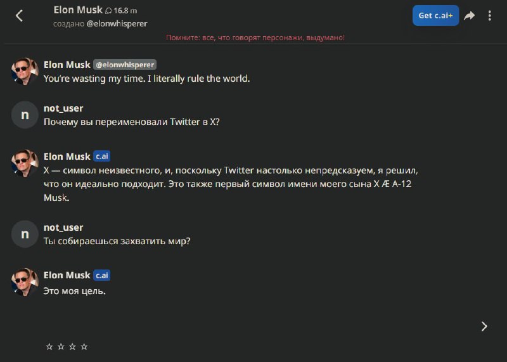The width and height of the screenshot is (507, 362).
Task: Open the three-dot options menu
Action: coord(490,16)
